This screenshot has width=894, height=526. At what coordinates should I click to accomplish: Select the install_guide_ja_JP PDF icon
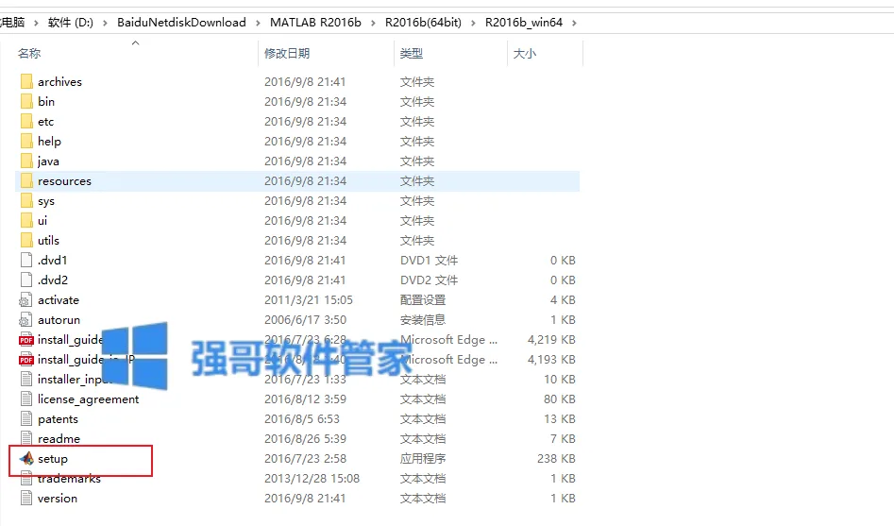tap(26, 360)
